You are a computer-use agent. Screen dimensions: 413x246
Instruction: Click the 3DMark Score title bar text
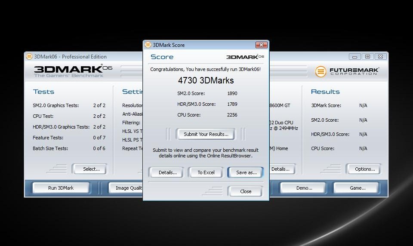pyautogui.click(x=169, y=45)
